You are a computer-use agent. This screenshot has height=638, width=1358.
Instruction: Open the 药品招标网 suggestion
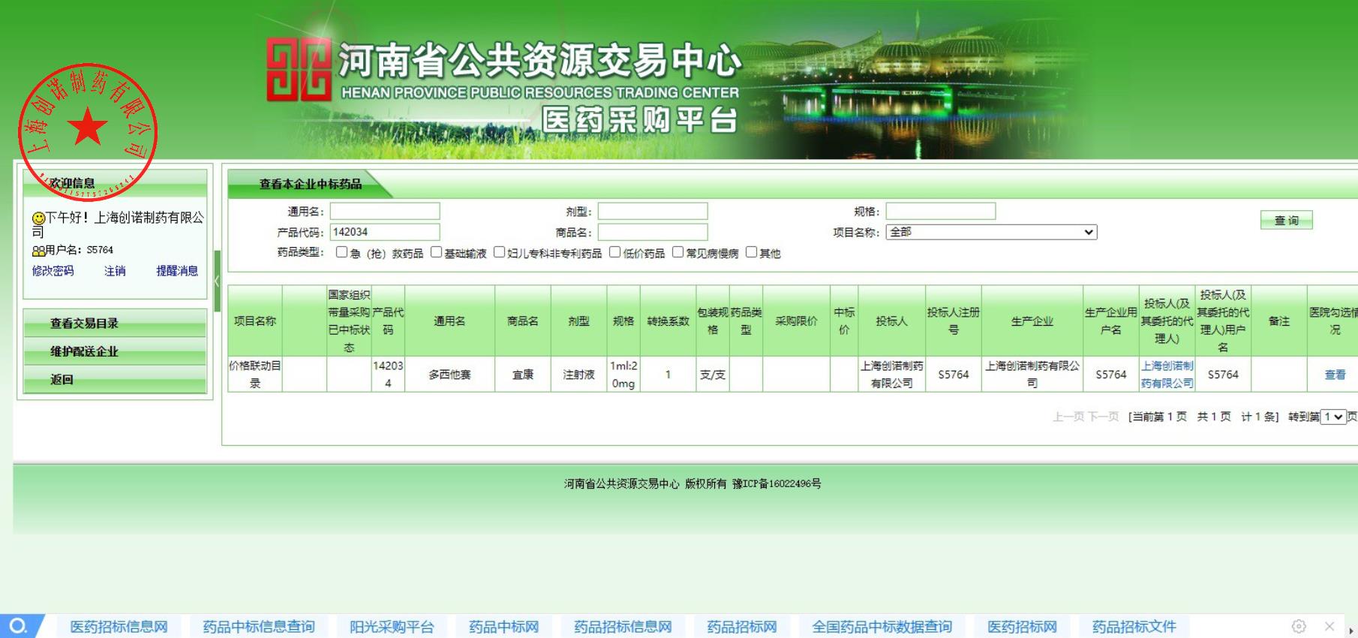pyautogui.click(x=742, y=627)
